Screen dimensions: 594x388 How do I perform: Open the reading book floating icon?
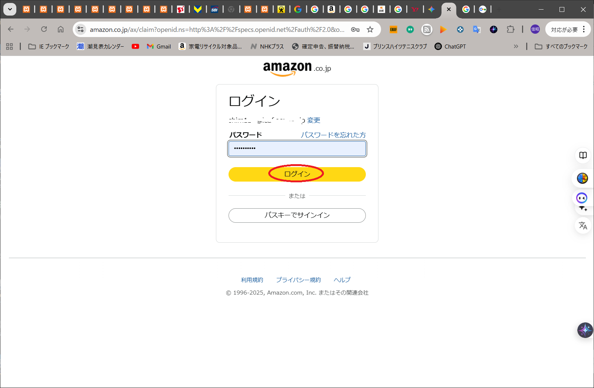pos(583,155)
